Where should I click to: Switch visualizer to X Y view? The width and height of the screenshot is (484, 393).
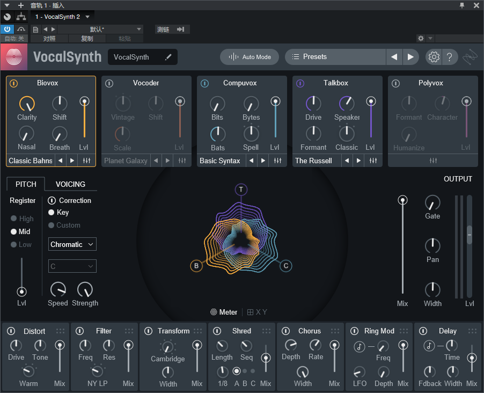(x=257, y=312)
